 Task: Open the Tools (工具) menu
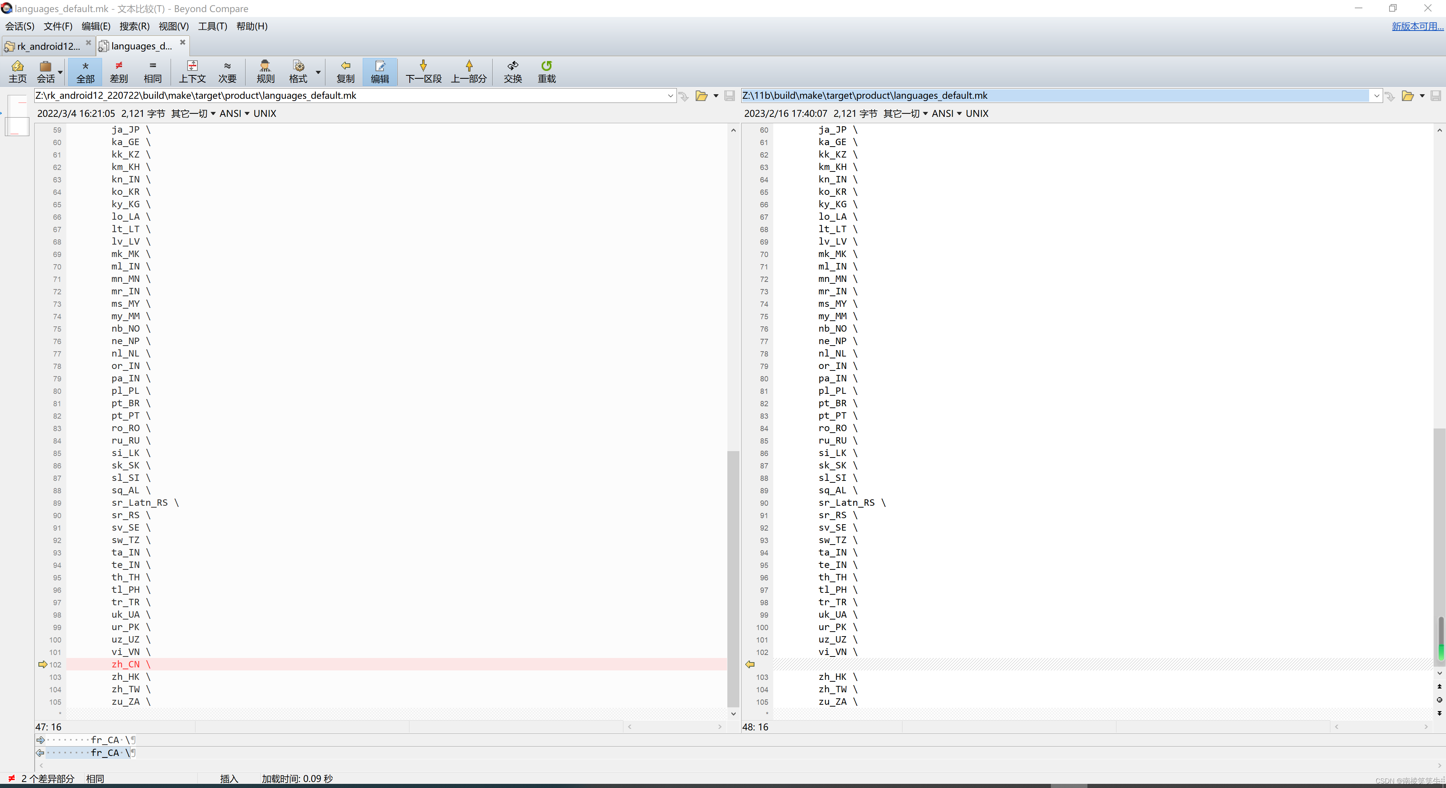click(212, 26)
